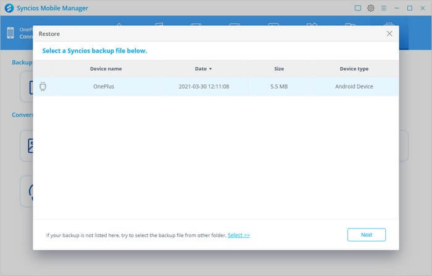Open the settings gear in title bar

(370, 8)
